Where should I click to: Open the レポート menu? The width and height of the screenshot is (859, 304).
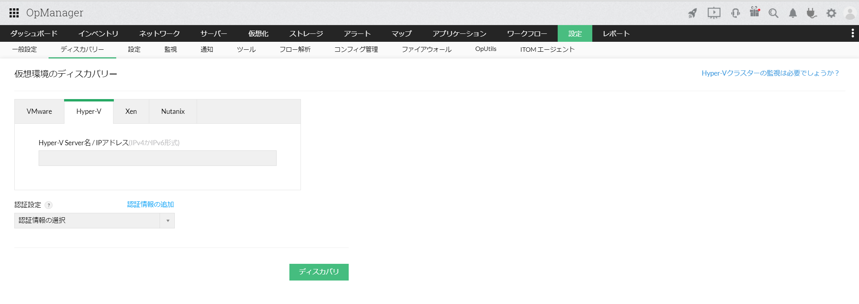tap(616, 33)
